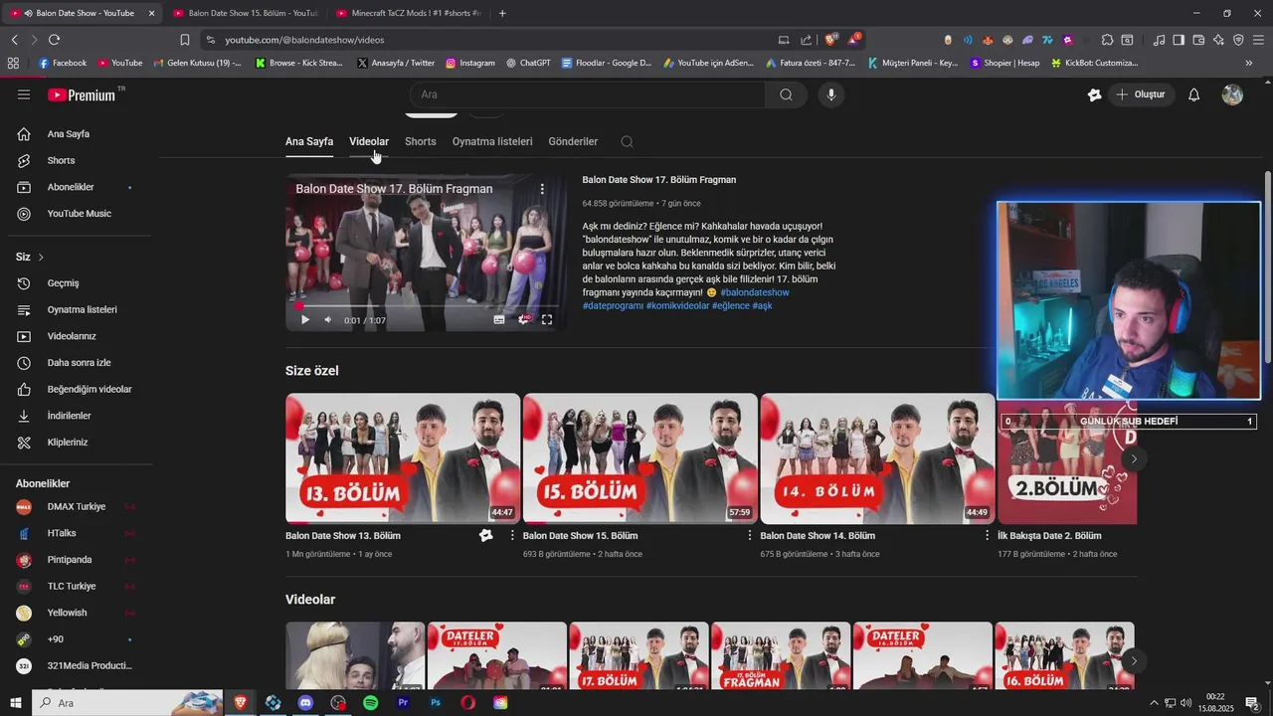Viewport: 1273px width, 716px height.
Task: Click the #komikvideolar hashtag link
Action: [x=677, y=305]
